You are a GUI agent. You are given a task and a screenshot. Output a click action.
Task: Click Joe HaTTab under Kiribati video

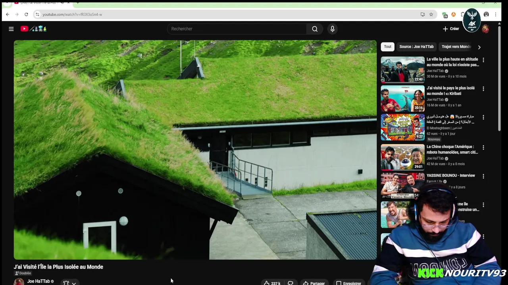pyautogui.click(x=435, y=100)
